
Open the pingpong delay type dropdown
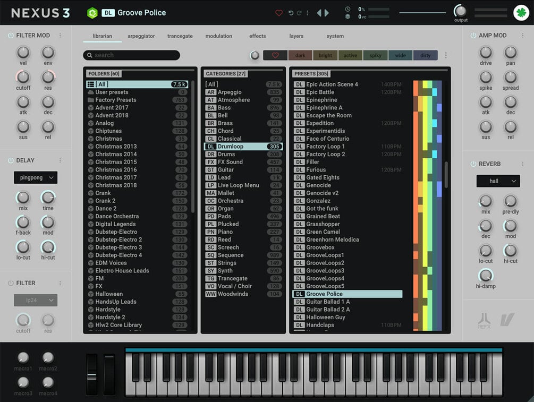(36, 177)
